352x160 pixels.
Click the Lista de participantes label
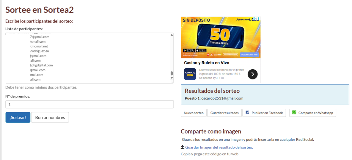24,29
